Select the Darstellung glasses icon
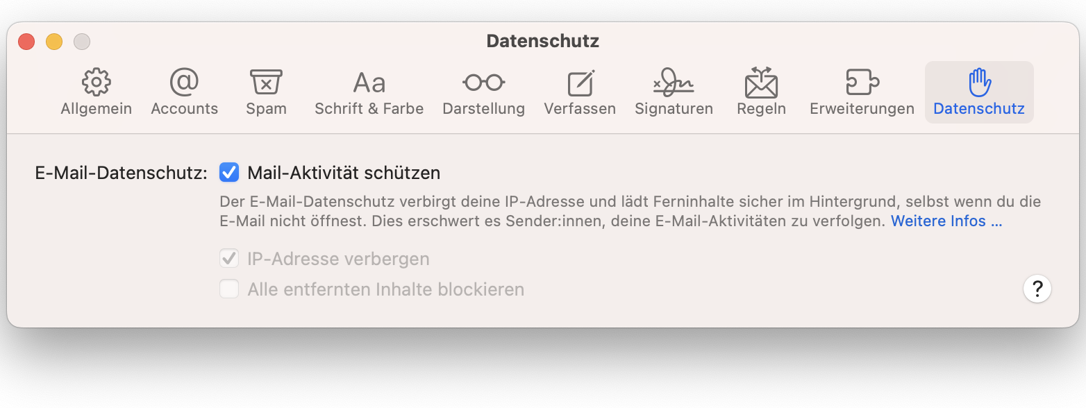Image resolution: width=1086 pixels, height=408 pixels. click(483, 83)
